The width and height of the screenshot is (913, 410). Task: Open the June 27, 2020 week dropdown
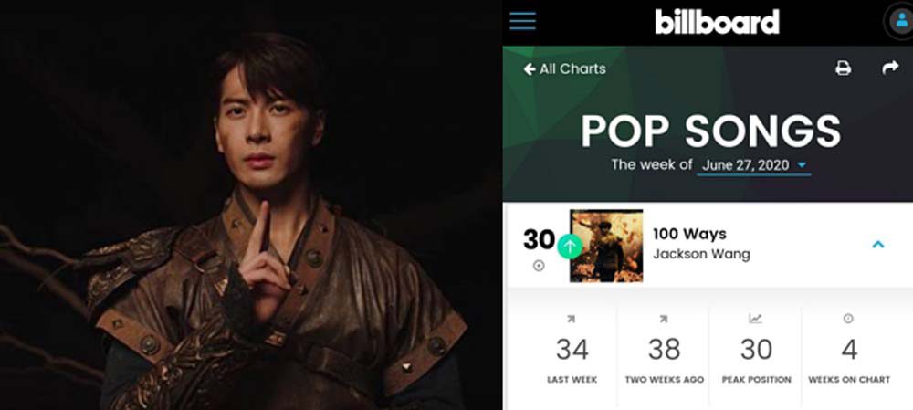click(x=753, y=165)
